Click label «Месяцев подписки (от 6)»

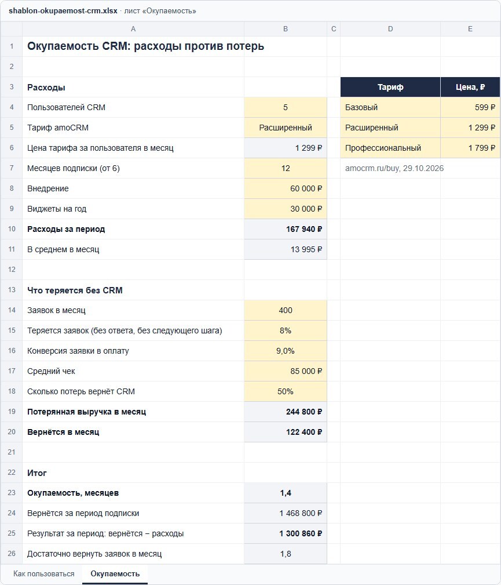click(x=74, y=168)
